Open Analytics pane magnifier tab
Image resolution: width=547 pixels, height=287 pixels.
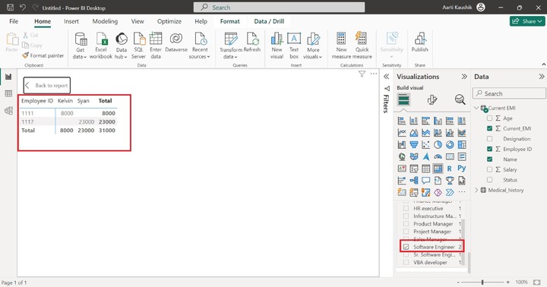(x=460, y=100)
